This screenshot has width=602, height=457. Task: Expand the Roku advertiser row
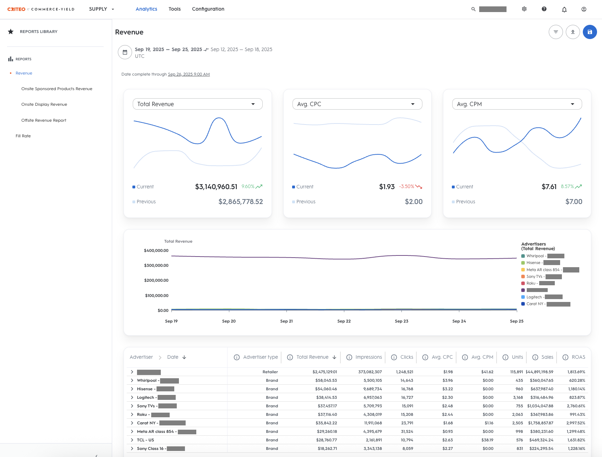click(x=132, y=414)
